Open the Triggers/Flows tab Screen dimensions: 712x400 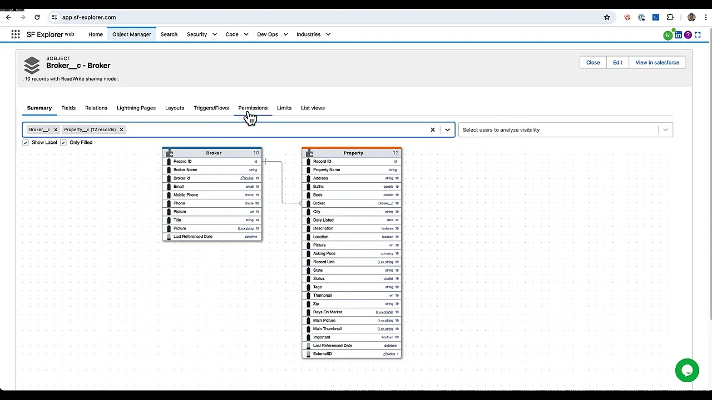pos(211,108)
